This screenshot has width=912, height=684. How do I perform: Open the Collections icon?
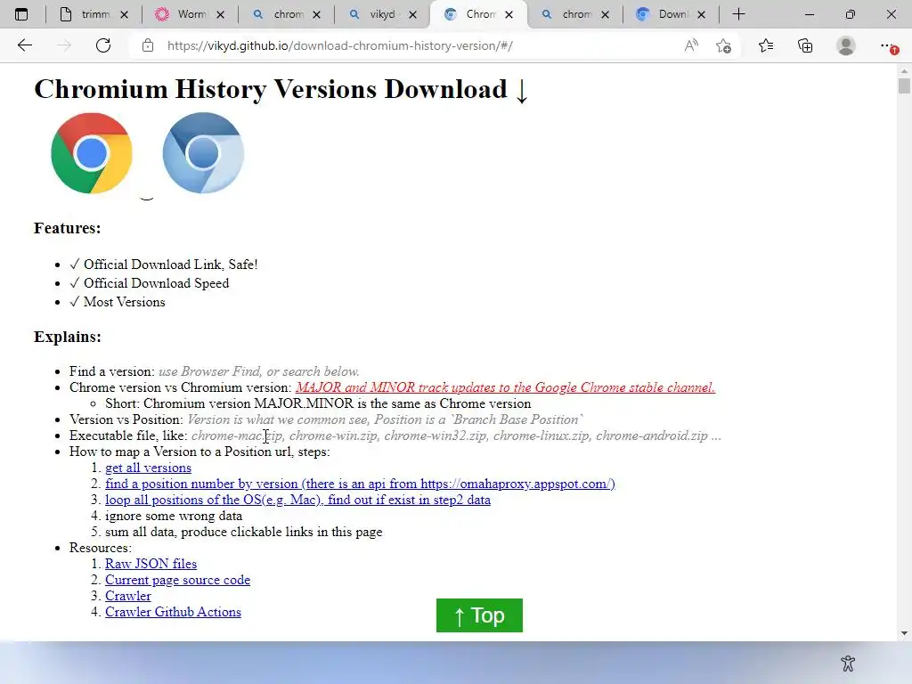[x=805, y=45]
